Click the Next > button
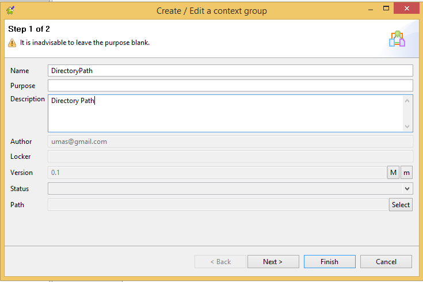 (x=273, y=261)
